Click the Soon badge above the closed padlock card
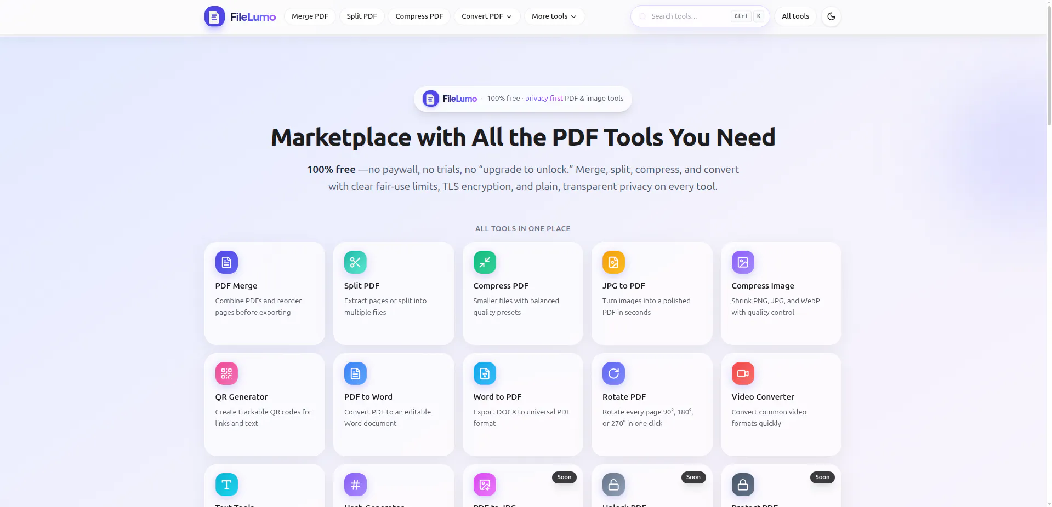This screenshot has width=1052, height=507. point(822,477)
